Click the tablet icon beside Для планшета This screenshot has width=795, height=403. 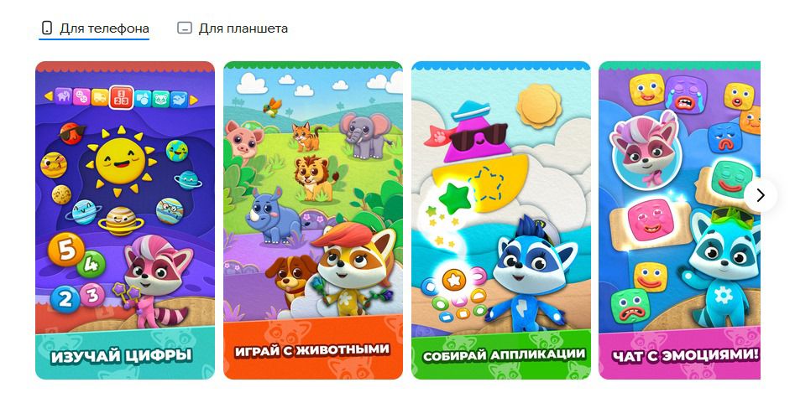tap(185, 28)
